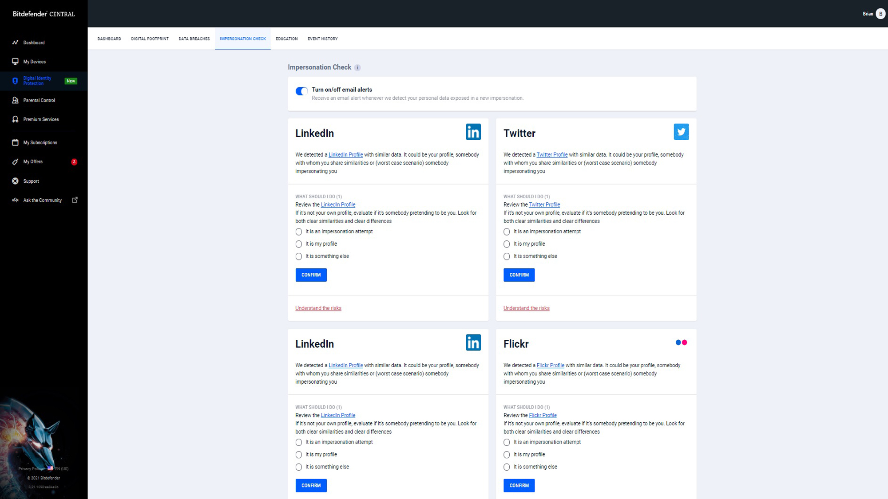The image size is (888, 499).
Task: Click the My Subscriptions calendar icon
Action: click(x=15, y=142)
